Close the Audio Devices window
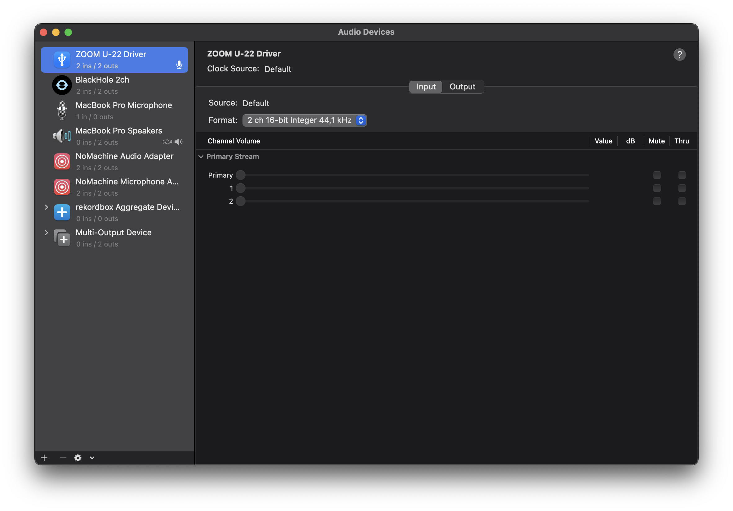Image resolution: width=733 pixels, height=511 pixels. pyautogui.click(x=43, y=32)
